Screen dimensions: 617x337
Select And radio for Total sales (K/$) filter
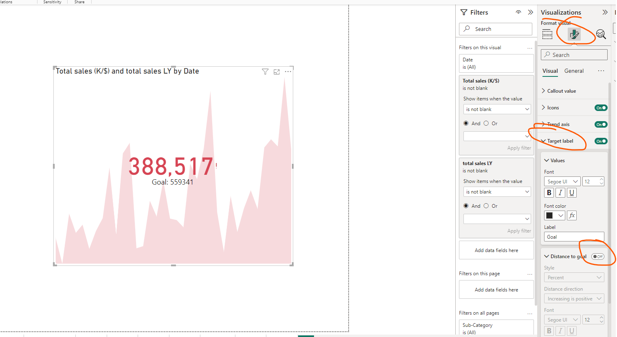point(466,123)
